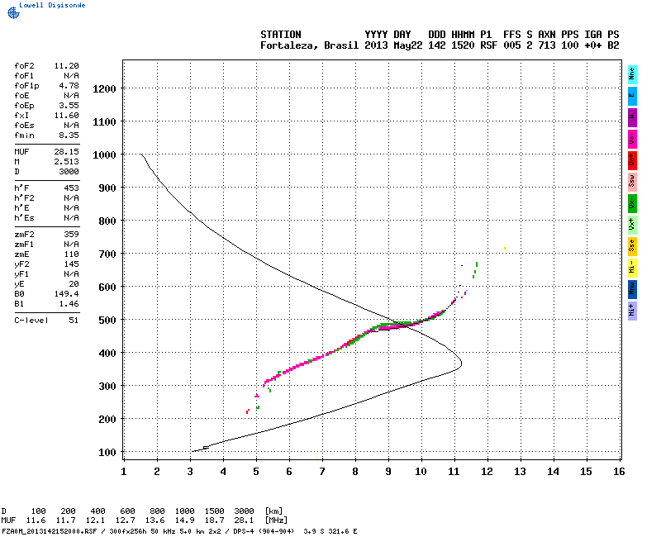Screen dimensions: 661x537
Task: Click the file name FZA0M_2013142152000.RSF footer text
Action: [x=50, y=531]
